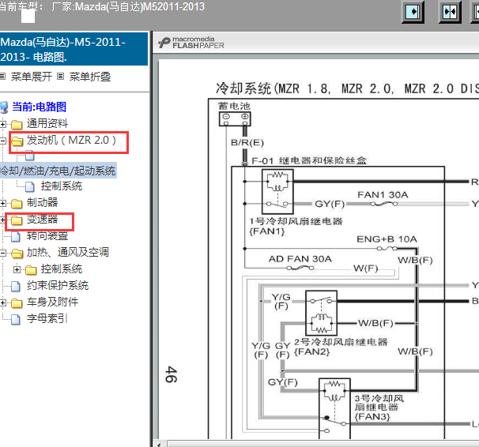Click the expand-menu list icon before 菜单展开
This screenshot has width=479, height=447.
(2, 77)
